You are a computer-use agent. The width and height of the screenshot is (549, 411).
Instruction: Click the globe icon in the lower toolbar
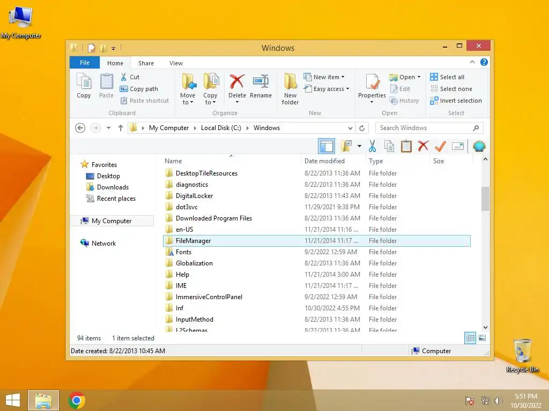pyautogui.click(x=479, y=146)
